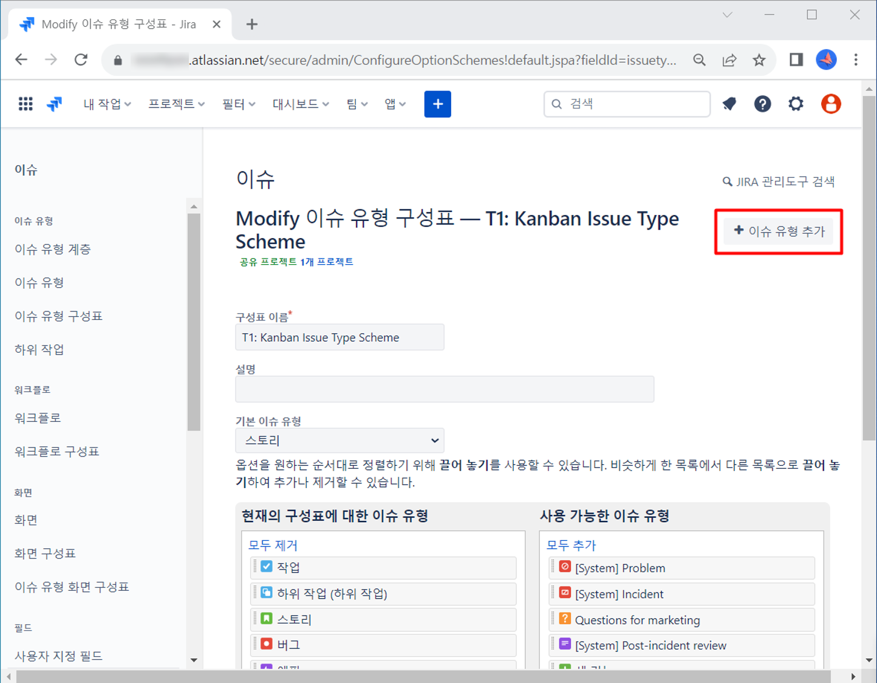Screen dimensions: 877x683
Task: Click the orange user profile avatar
Action: pyautogui.click(x=830, y=104)
